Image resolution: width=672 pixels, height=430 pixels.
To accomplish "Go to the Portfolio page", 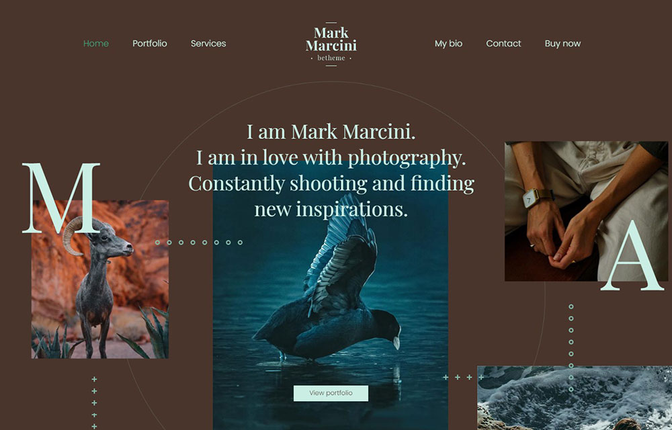I will point(150,43).
